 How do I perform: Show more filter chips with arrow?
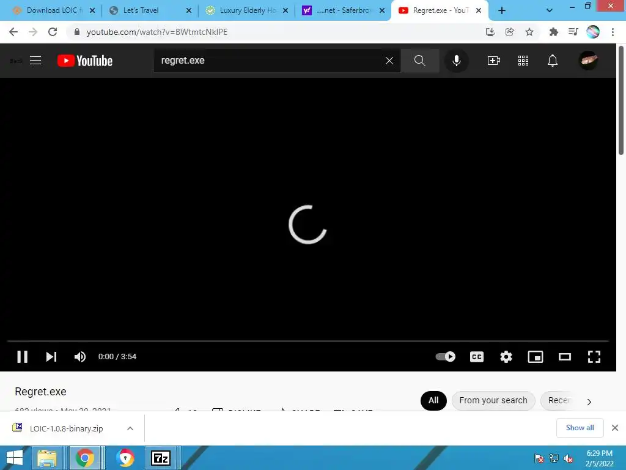589,401
